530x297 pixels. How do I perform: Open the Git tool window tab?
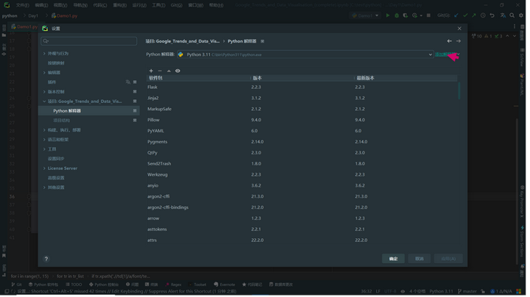(x=16, y=285)
